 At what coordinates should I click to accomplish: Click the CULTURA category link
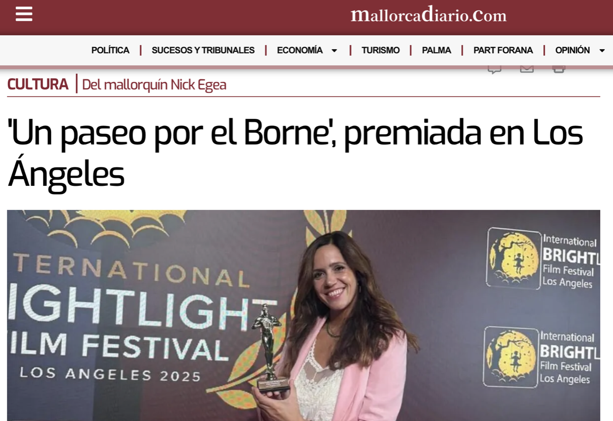[x=38, y=84]
